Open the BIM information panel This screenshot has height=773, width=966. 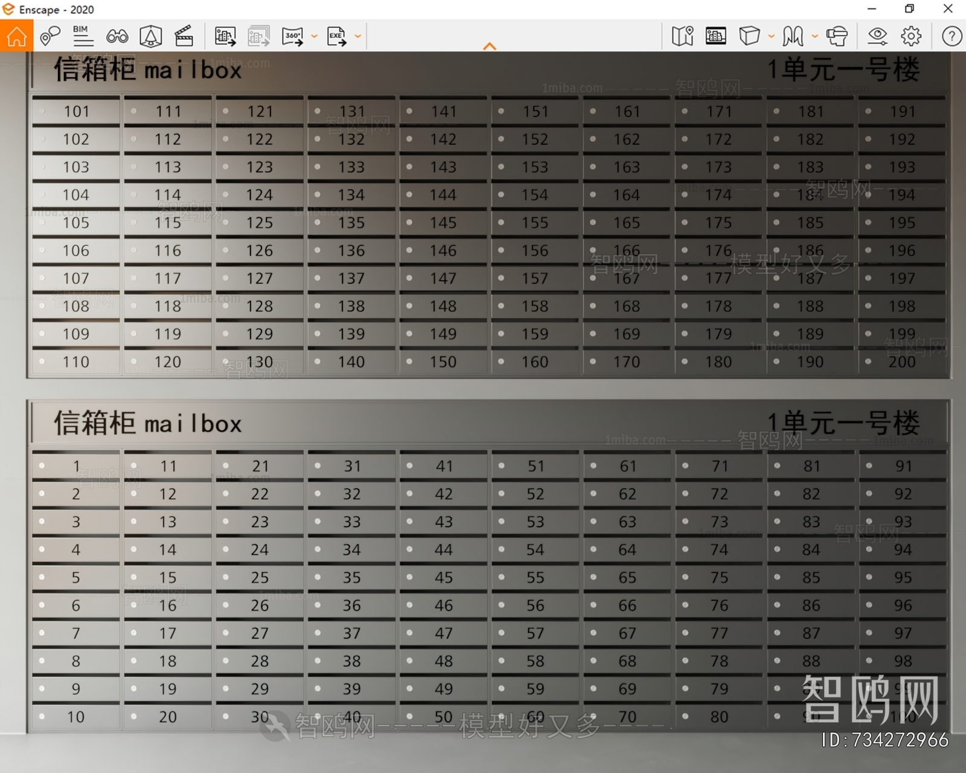coord(83,36)
